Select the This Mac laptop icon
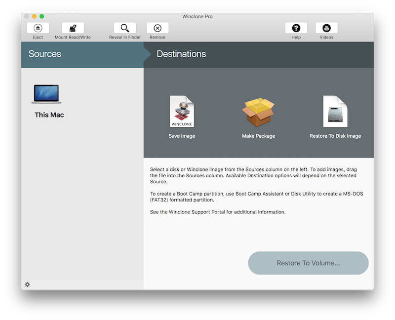The image size is (395, 320). pos(46,94)
